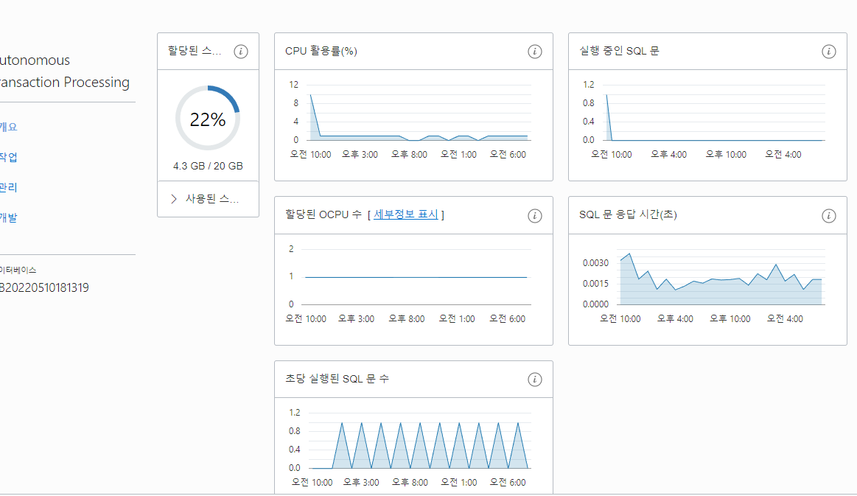Open 개발 sidebar menu item
Viewport: 857px width, 496px height.
(x=8, y=217)
